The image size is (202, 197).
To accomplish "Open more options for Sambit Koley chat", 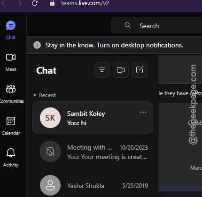I will (143, 112).
